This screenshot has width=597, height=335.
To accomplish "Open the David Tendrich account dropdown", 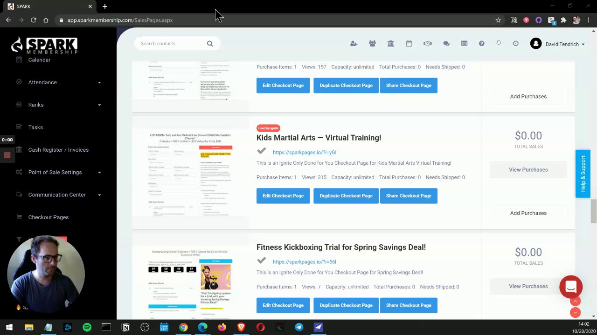I will pyautogui.click(x=558, y=44).
